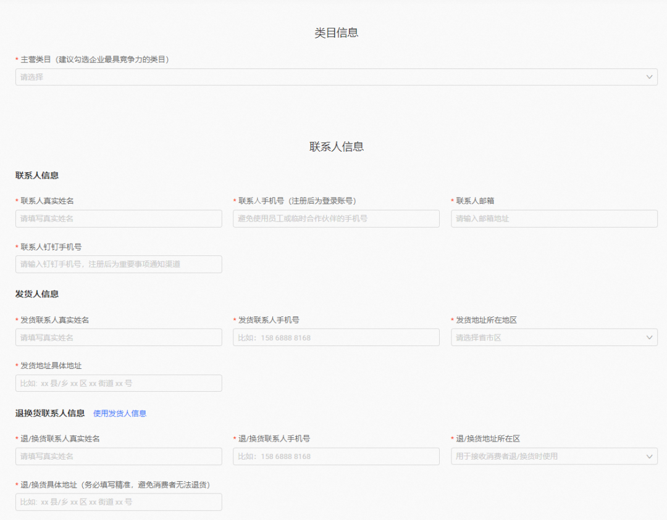Click the chevron beside 请选择省市区
The width and height of the screenshot is (667, 520).
(649, 337)
